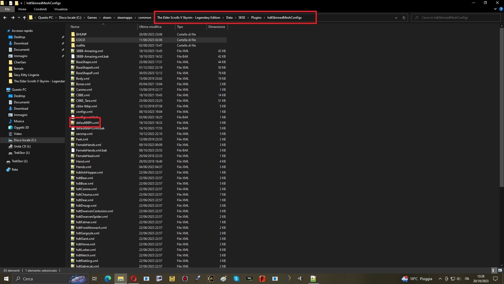
Task: Launch Microsoft Edge from the taskbar
Action: [108, 279]
